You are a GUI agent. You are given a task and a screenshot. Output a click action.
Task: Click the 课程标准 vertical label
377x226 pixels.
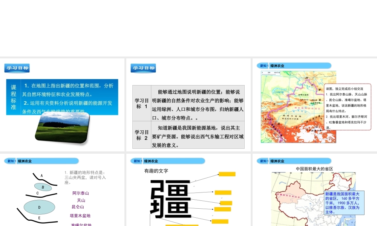[14, 97]
